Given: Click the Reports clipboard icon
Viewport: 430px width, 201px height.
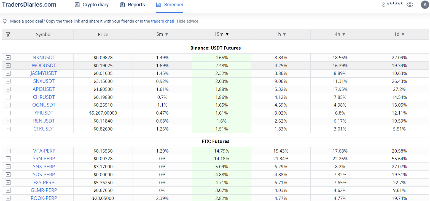Looking at the screenshot, I should tap(122, 5).
